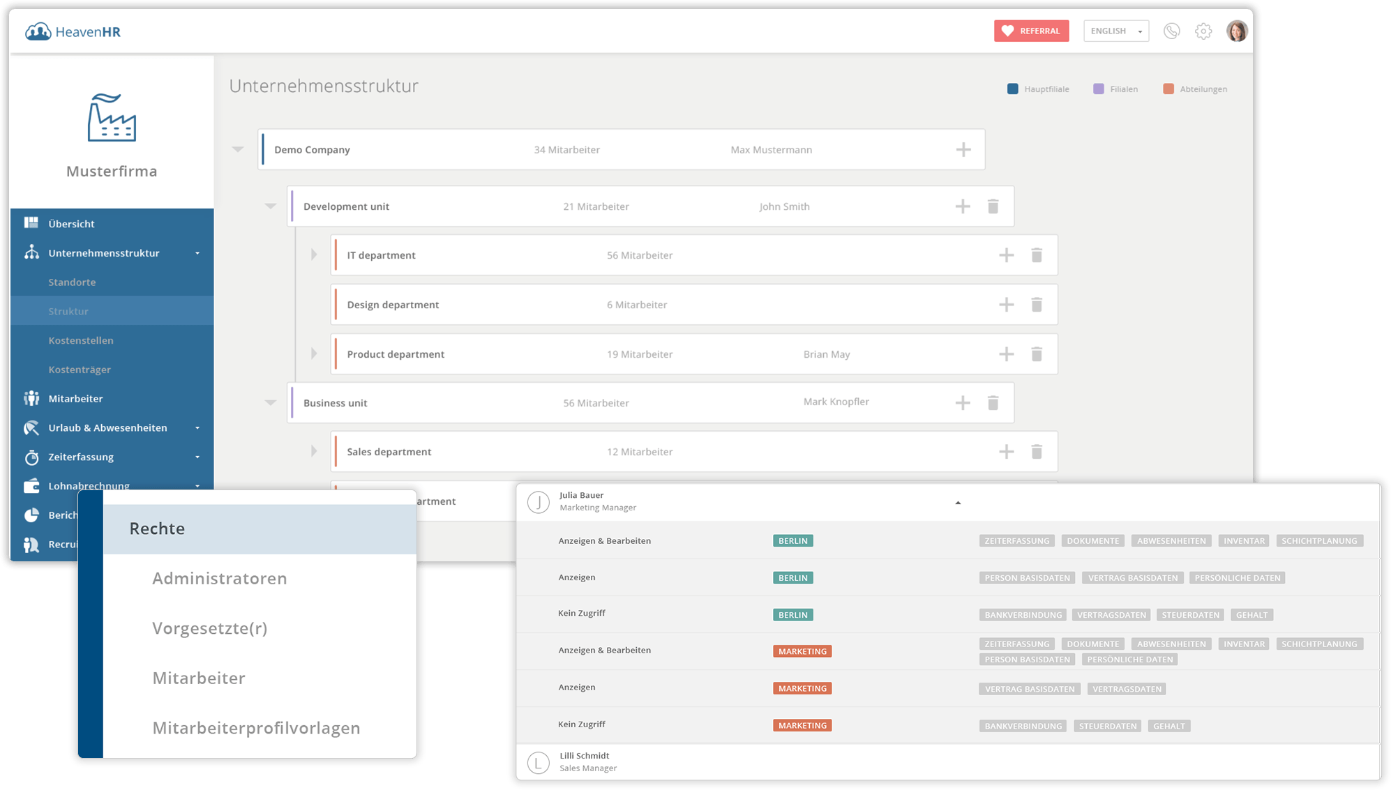Click Brian May manager name
Viewport: 1391px width, 790px height.
(x=827, y=354)
